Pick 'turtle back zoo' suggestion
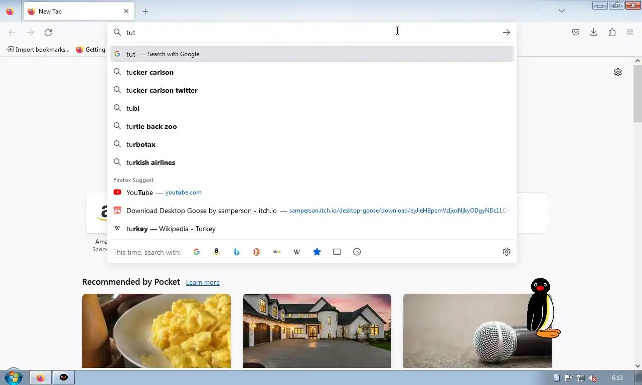This screenshot has height=385, width=642. pyautogui.click(x=312, y=126)
